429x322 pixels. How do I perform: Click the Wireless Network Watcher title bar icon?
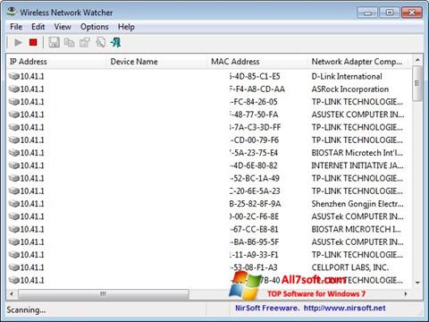tap(12, 12)
